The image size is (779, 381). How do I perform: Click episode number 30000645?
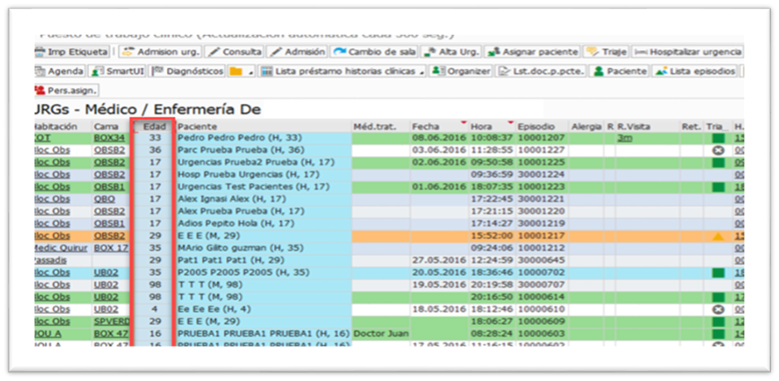(x=541, y=260)
